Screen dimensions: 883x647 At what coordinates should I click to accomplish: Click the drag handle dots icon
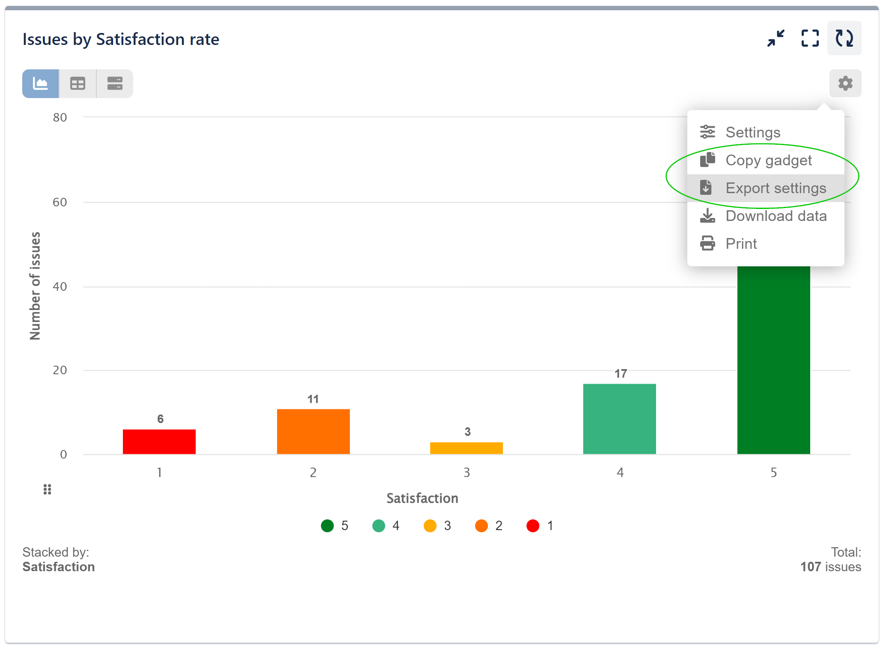pyautogui.click(x=47, y=489)
